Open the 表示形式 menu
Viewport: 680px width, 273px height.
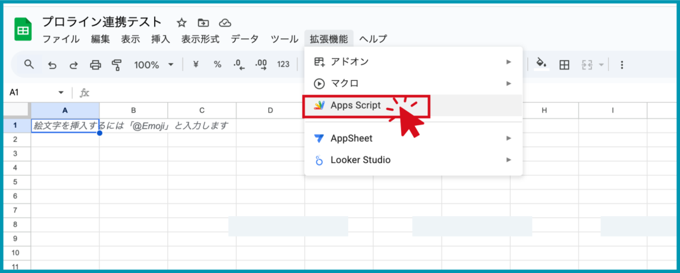point(201,39)
